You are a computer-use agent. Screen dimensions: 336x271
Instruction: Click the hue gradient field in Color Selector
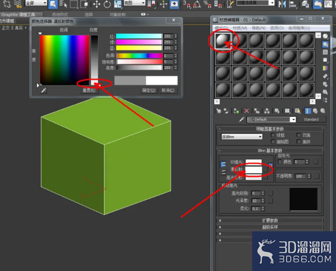(x=64, y=60)
